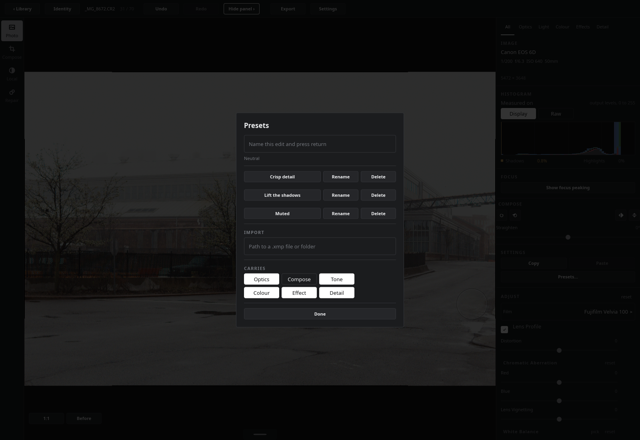The image size is (640, 440).
Task: Toggle the Optics carry option
Action: point(262,279)
